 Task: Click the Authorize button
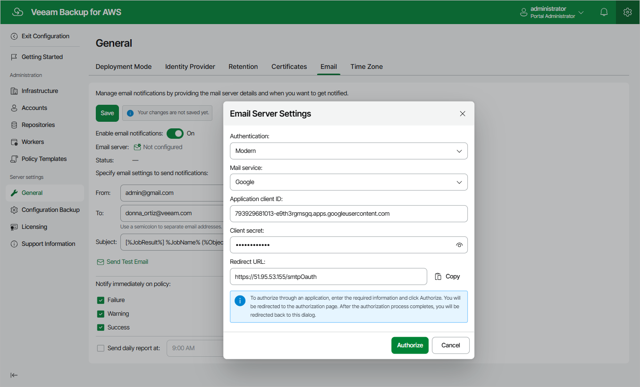point(410,345)
